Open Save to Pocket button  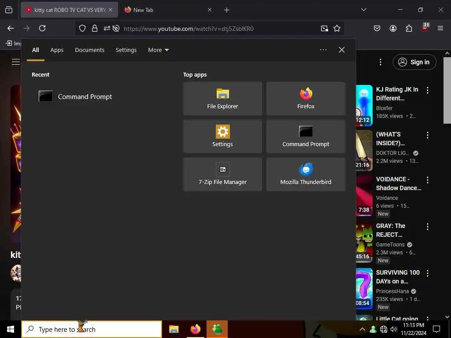coord(377,28)
